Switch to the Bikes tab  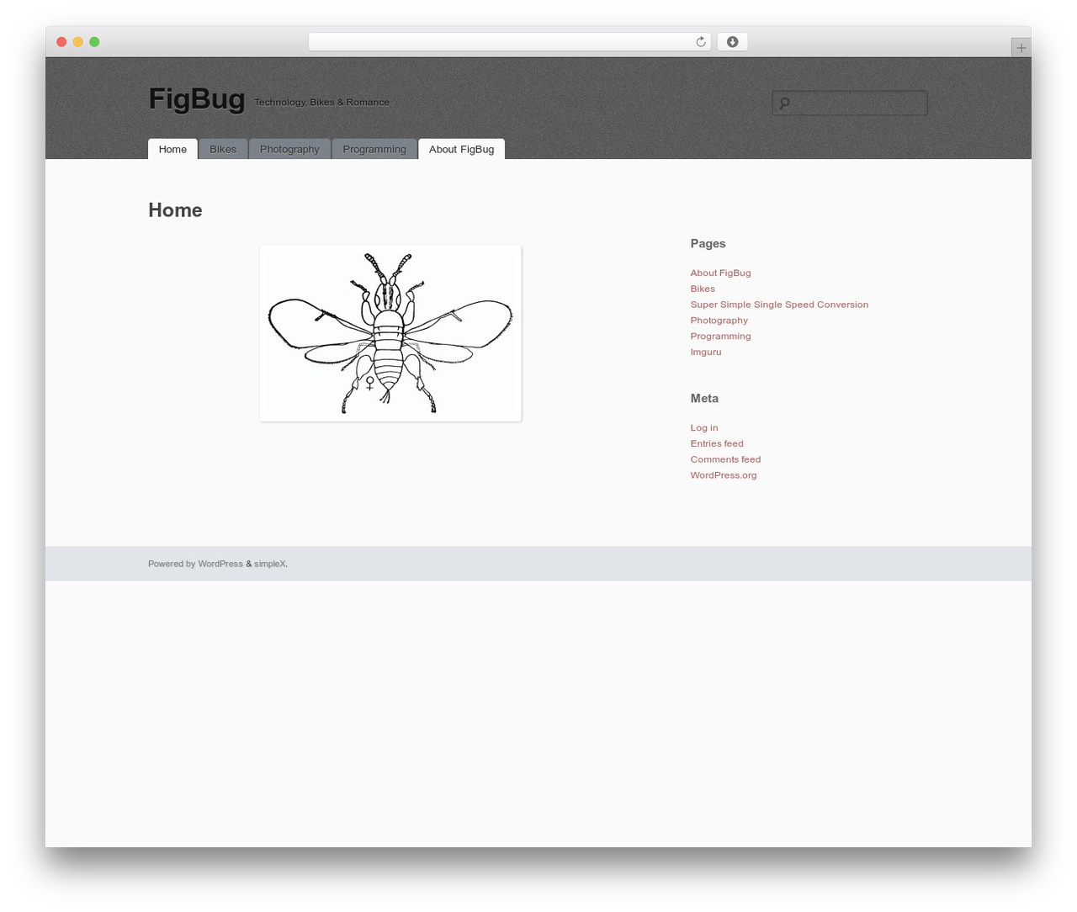[223, 149]
